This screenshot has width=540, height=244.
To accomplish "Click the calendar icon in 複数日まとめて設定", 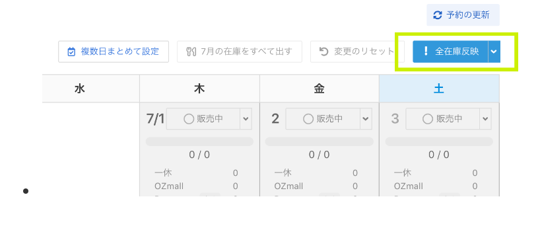I will click(x=71, y=52).
